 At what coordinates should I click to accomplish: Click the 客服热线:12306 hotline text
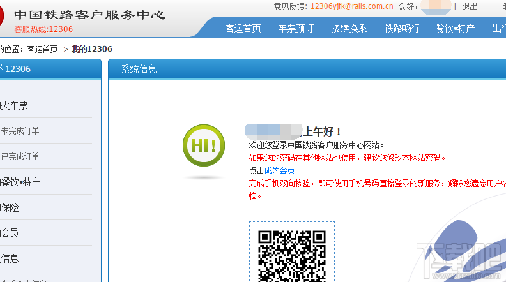click(43, 29)
